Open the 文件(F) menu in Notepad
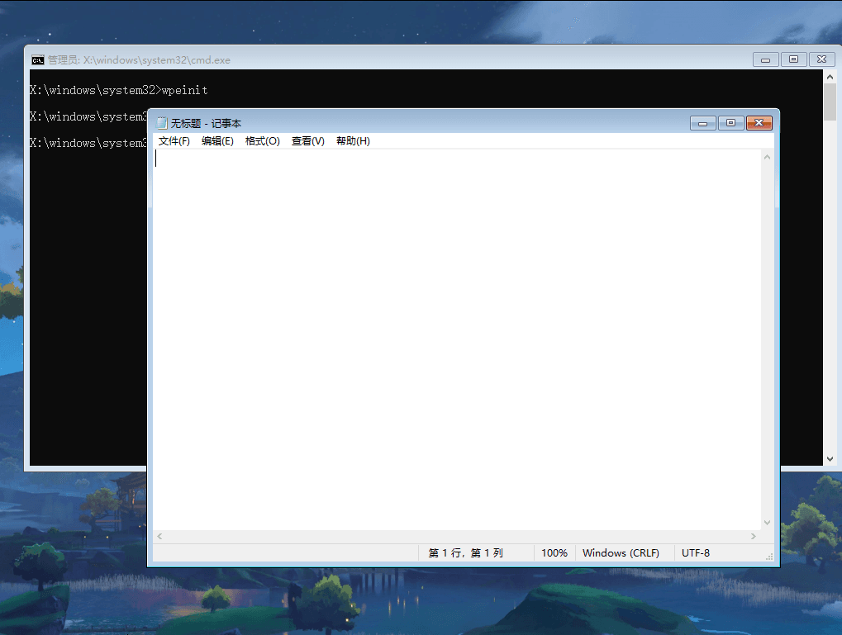This screenshot has height=635, width=842. tap(174, 140)
